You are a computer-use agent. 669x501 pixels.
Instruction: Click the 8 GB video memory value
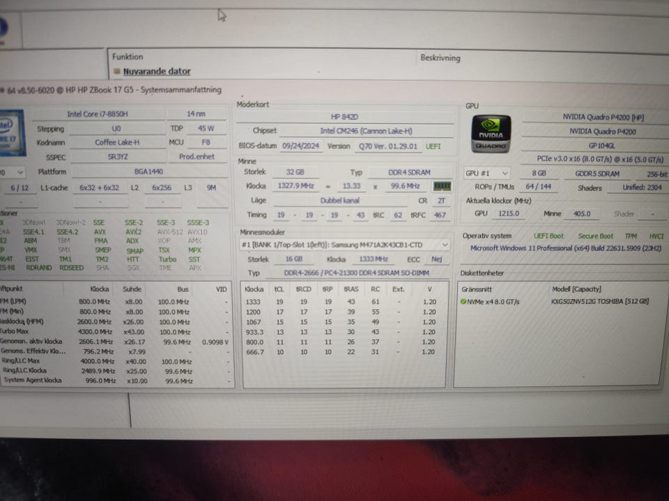[x=539, y=173]
